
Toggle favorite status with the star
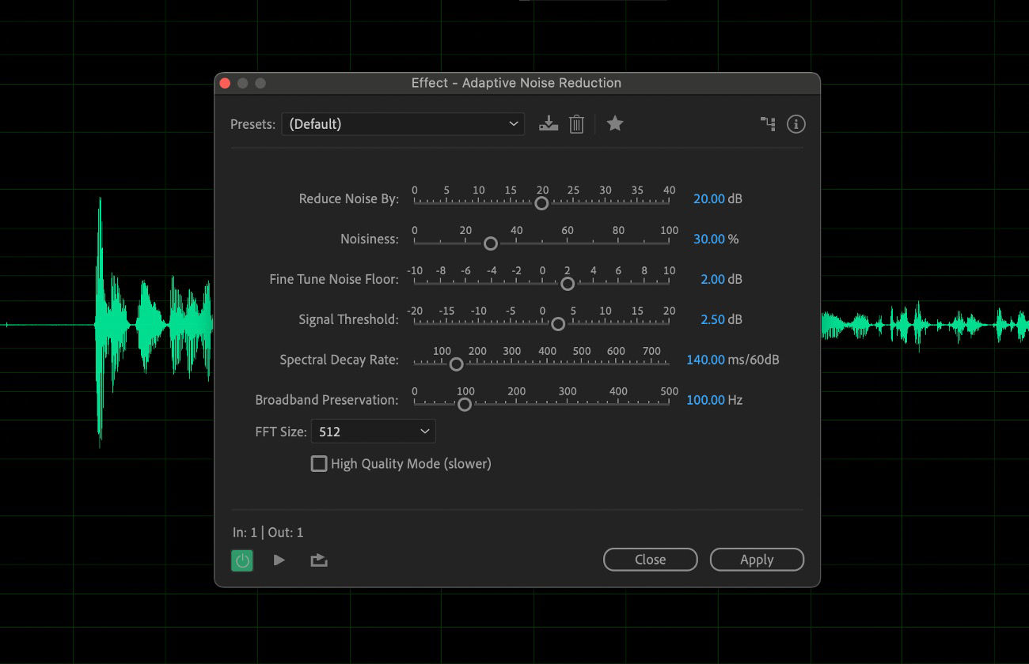615,123
